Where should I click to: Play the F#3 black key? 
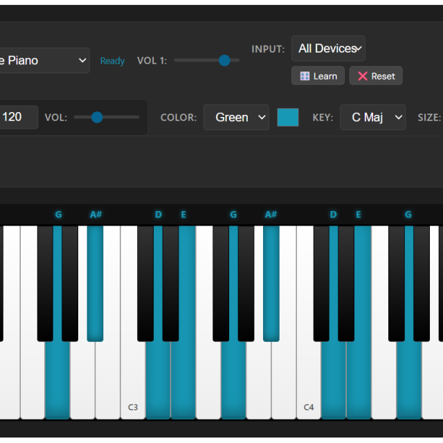tap(221, 283)
